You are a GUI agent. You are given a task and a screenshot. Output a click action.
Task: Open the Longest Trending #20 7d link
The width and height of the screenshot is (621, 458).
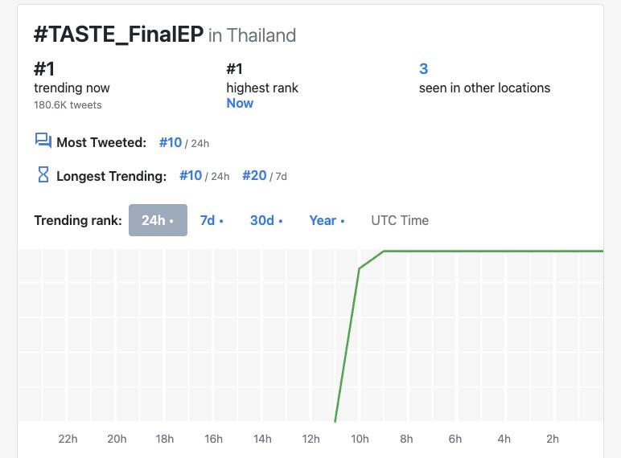254,175
